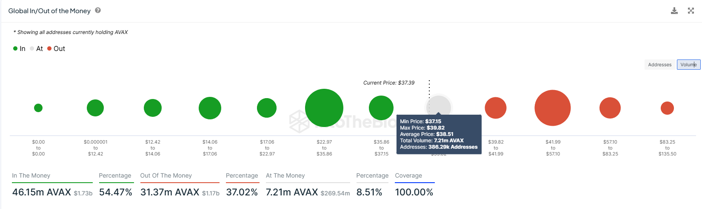Switch to the Addresses view
Viewport: 702px width, 209px height.
[x=659, y=65]
